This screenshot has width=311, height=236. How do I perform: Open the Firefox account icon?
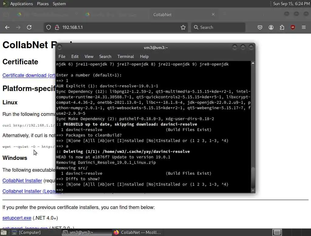click(x=271, y=27)
